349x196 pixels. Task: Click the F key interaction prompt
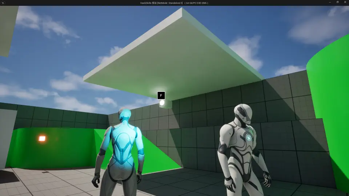pyautogui.click(x=161, y=95)
